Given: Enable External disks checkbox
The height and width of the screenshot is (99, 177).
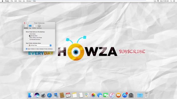Looking at the screenshot, I should point(28,36).
